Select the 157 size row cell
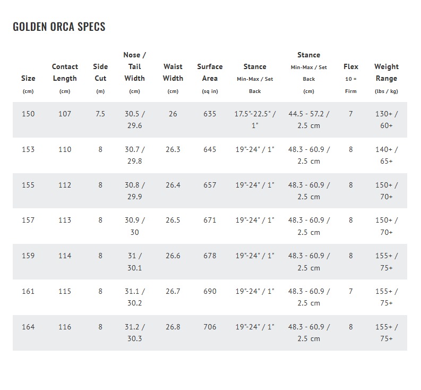The height and width of the screenshot is (390, 421). point(28,221)
